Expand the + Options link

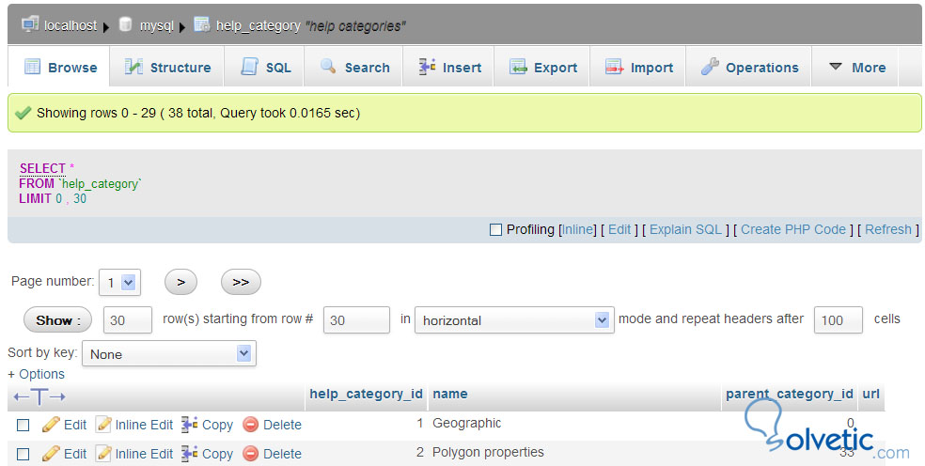37,374
